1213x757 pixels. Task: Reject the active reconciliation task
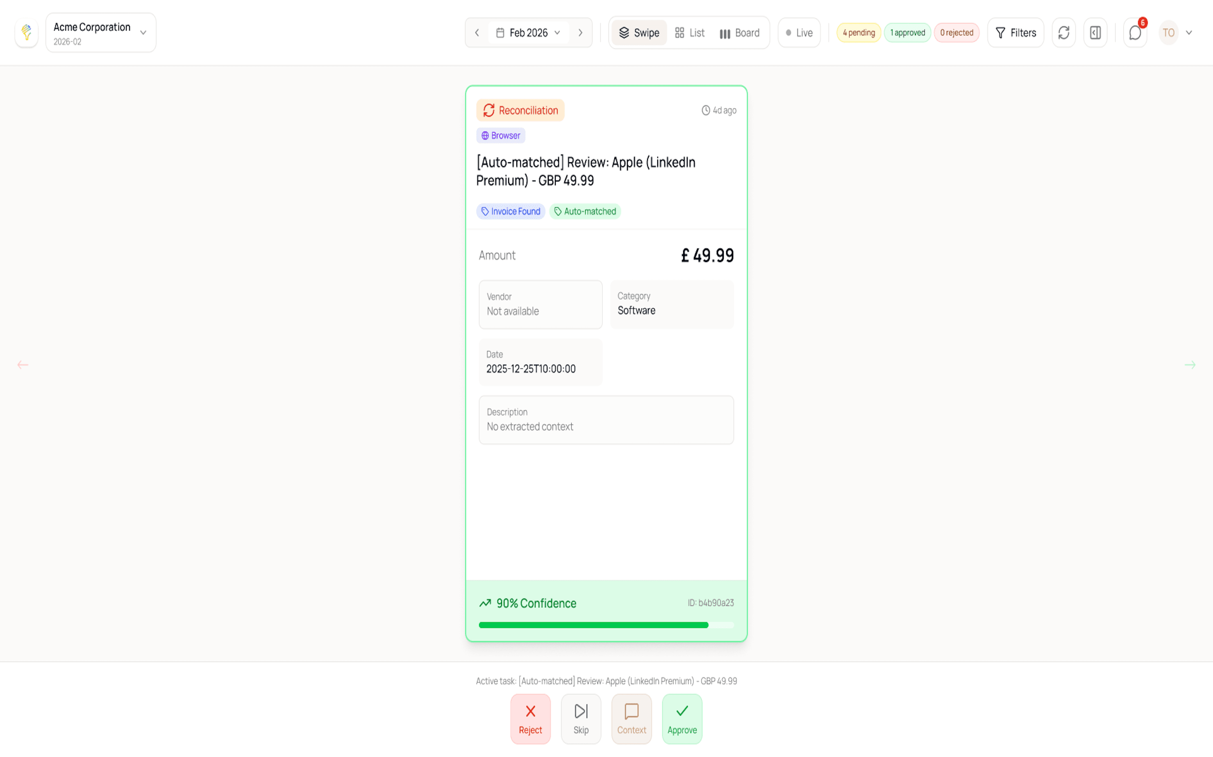coord(530,718)
